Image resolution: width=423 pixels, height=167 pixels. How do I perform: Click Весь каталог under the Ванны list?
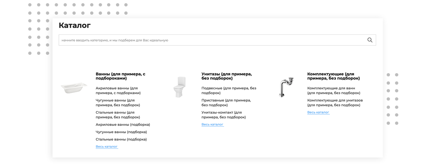point(106,147)
